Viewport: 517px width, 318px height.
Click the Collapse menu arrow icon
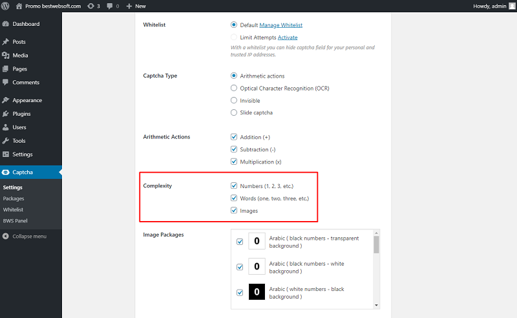tap(6, 236)
